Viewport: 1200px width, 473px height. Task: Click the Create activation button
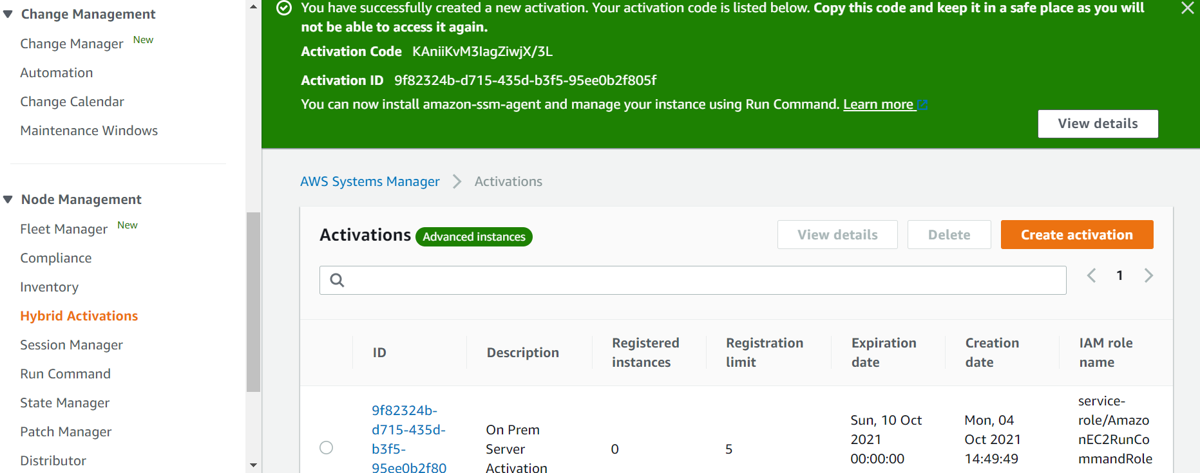1077,235
